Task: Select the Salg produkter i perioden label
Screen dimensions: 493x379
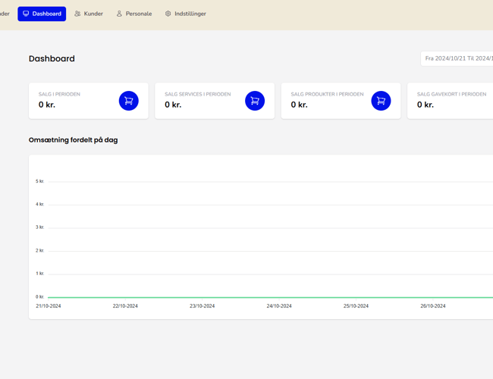Action: pos(327,94)
